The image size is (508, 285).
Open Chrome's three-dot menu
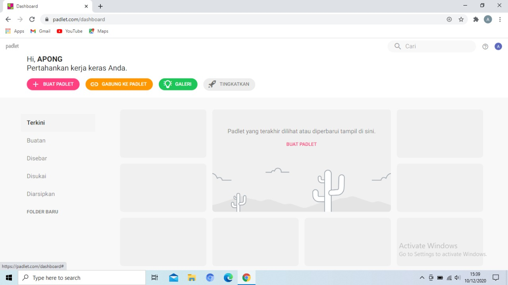500,19
